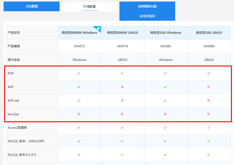Click the WH074 product code for 商务型5000M LINUX
Image resolution: width=234 pixels, height=165 pixels.
tap(122, 46)
